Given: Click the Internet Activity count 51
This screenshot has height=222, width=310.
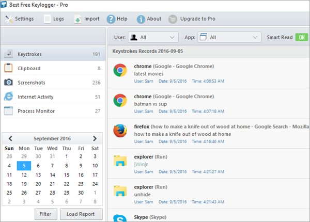Looking at the screenshot, I should (98, 97).
